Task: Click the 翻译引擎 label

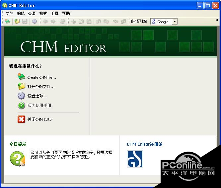Action: click(139, 22)
